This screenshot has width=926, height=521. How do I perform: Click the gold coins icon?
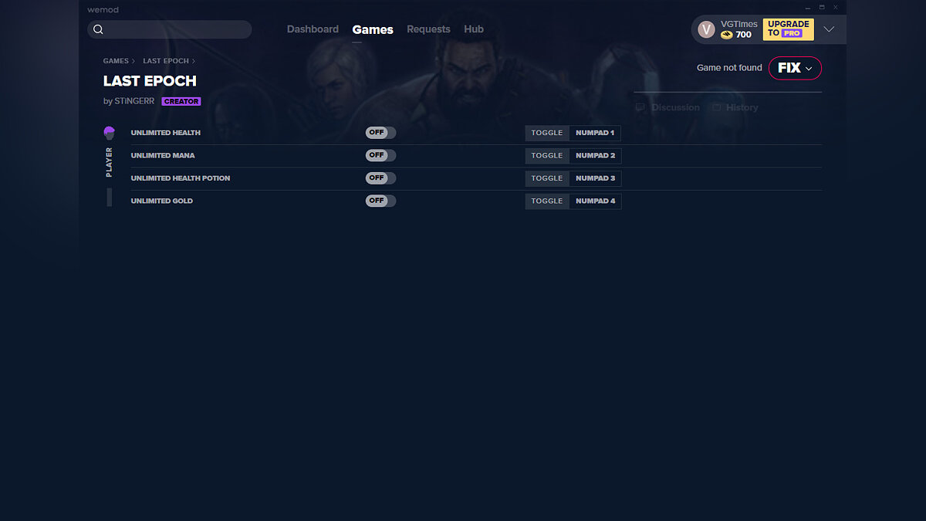(726, 35)
